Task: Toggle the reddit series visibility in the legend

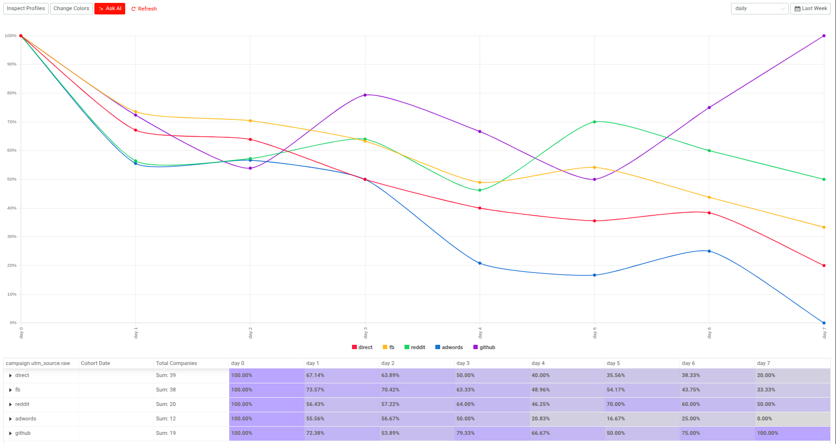Action: coord(417,347)
